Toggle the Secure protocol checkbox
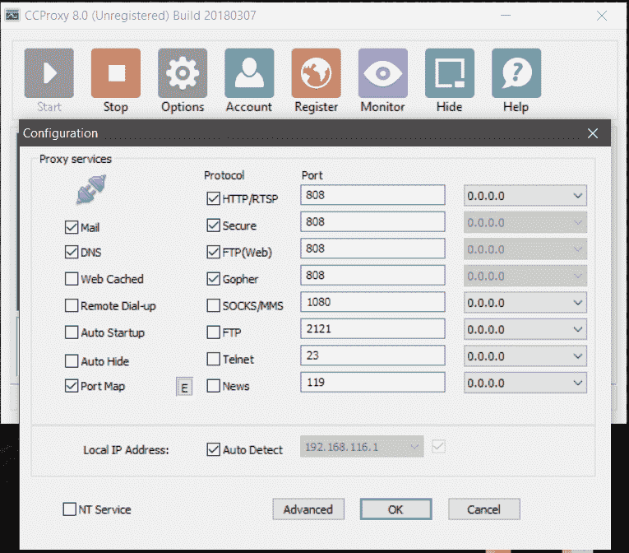Image resolution: width=629 pixels, height=553 pixels. 214,225
